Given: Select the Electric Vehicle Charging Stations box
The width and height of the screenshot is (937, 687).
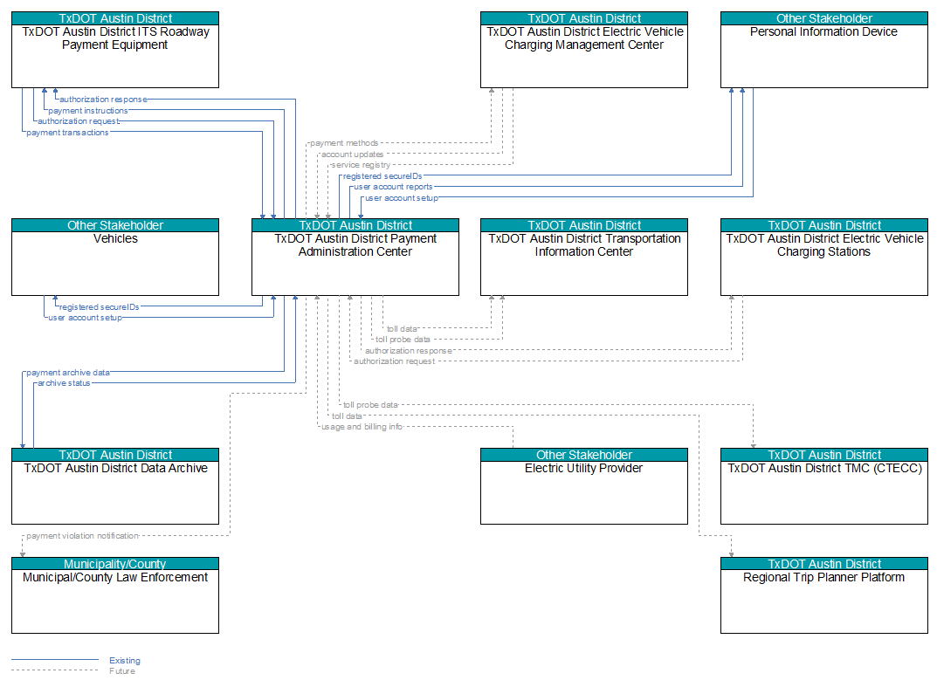Looking at the screenshot, I should click(x=824, y=257).
